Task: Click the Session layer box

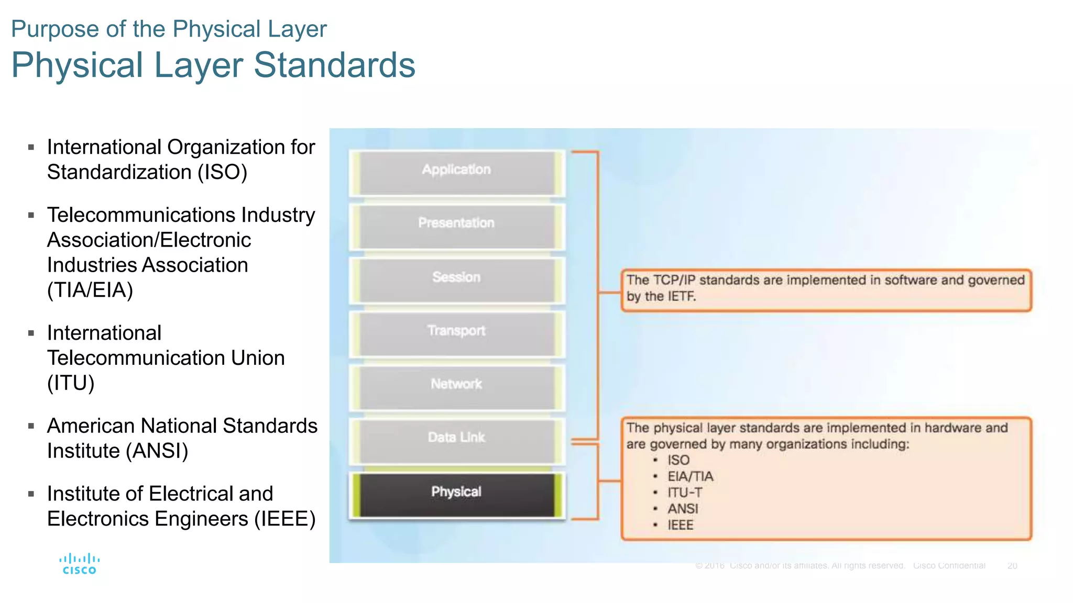Action: (x=456, y=280)
